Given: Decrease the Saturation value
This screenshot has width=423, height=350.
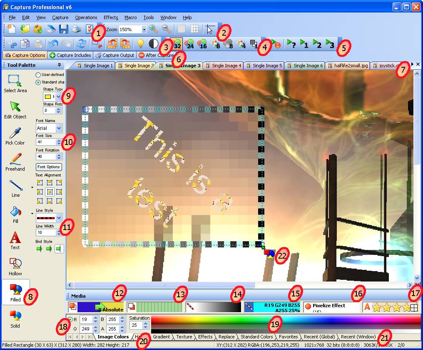Looking at the screenshot, I should [145, 327].
